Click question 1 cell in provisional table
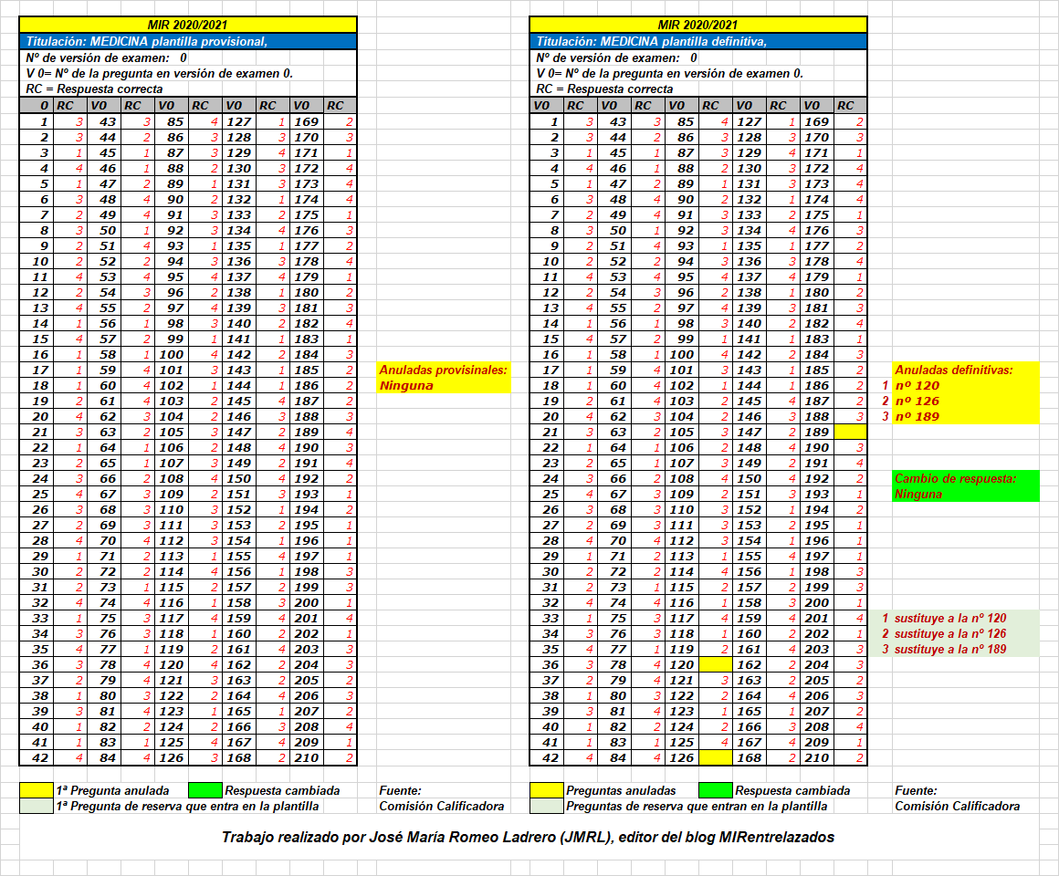 pyautogui.click(x=36, y=121)
